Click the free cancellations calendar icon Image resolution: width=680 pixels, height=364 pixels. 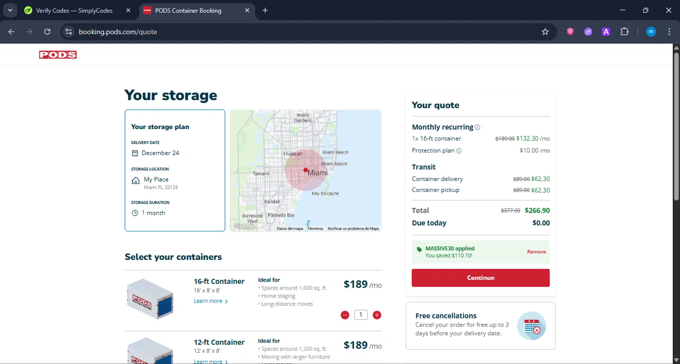click(x=532, y=326)
